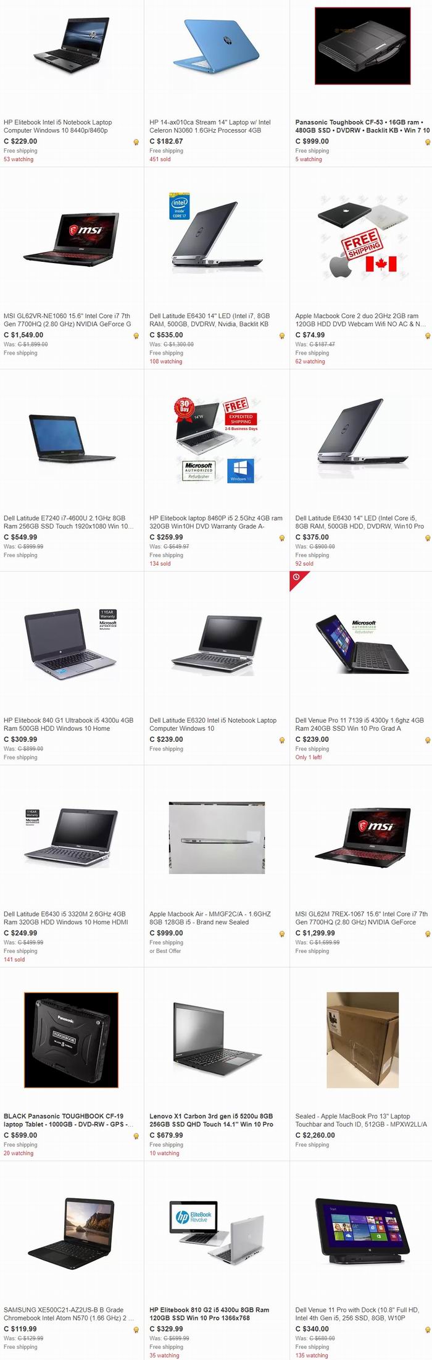Click the badge icon next to C $535.00
Image resolution: width=432 pixels, height=1360 pixels.
pos(282,336)
